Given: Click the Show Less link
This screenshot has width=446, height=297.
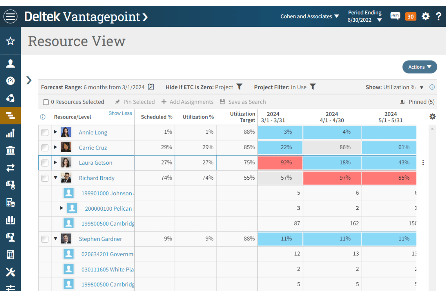Looking at the screenshot, I should (120, 113).
